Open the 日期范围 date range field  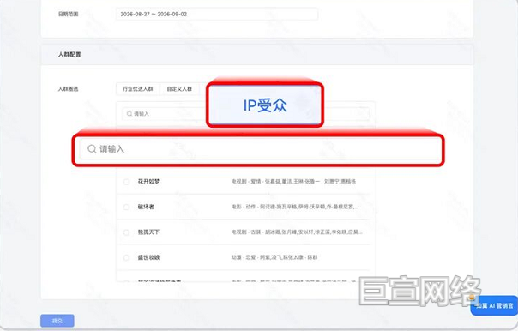pyautogui.click(x=217, y=15)
